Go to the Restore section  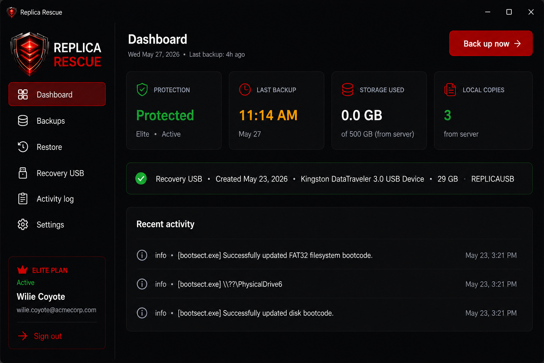57,147
